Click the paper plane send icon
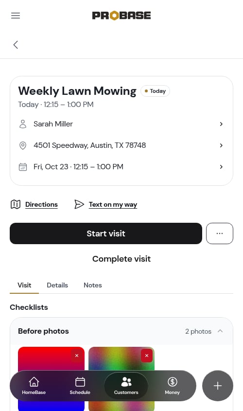The image size is (243, 411). (79, 204)
